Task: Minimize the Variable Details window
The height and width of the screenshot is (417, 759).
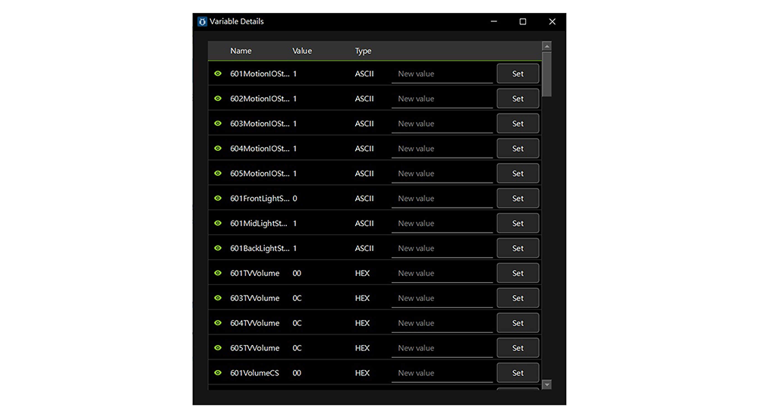Action: [x=494, y=21]
